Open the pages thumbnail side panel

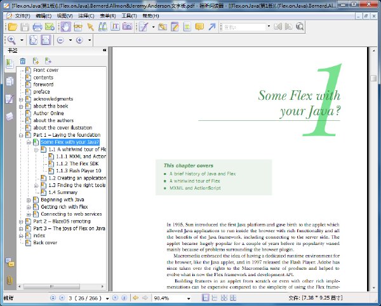pyautogui.click(x=10, y=81)
